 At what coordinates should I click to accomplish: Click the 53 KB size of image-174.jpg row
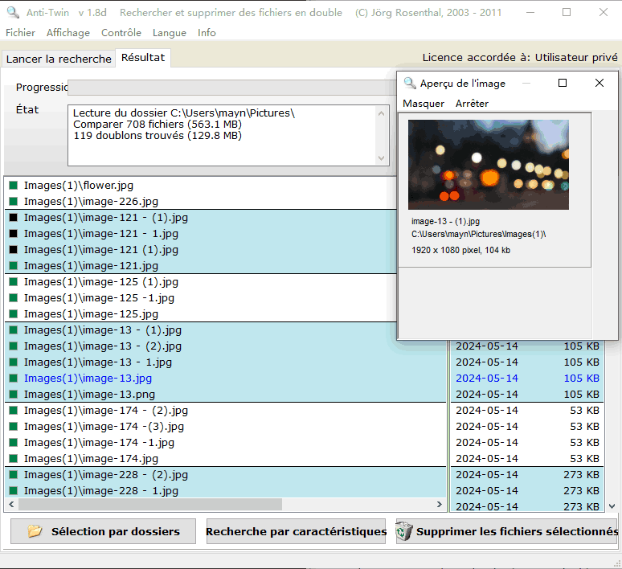(x=585, y=458)
